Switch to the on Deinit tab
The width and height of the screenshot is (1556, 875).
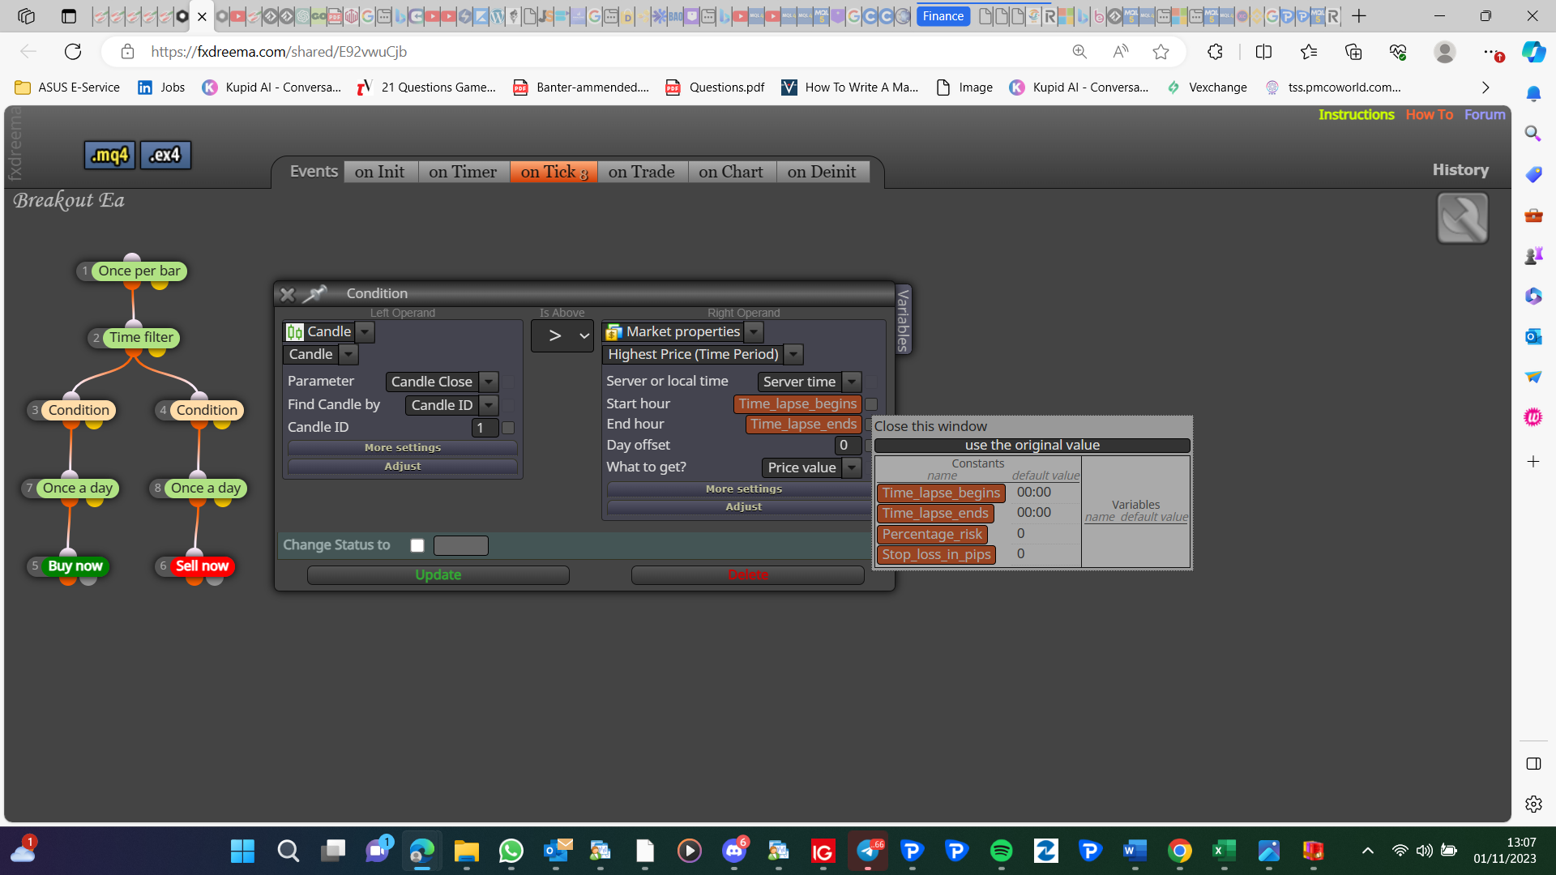click(822, 172)
